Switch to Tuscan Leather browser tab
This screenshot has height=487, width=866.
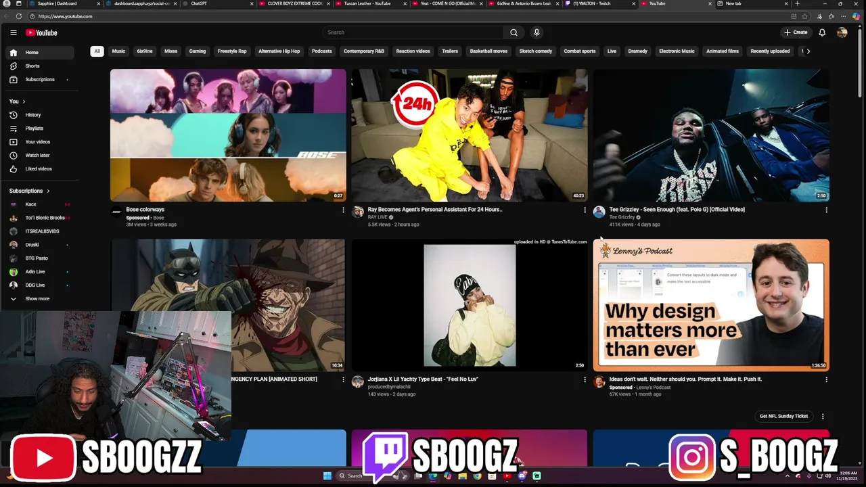tap(371, 3)
